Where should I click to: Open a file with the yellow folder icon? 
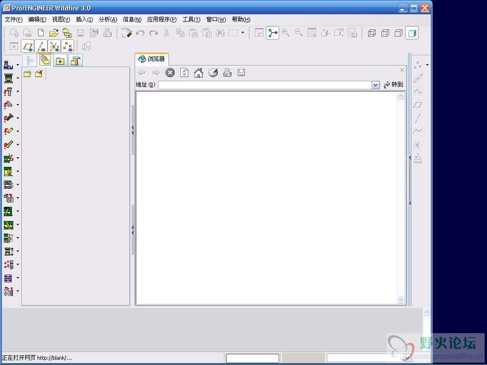54,33
